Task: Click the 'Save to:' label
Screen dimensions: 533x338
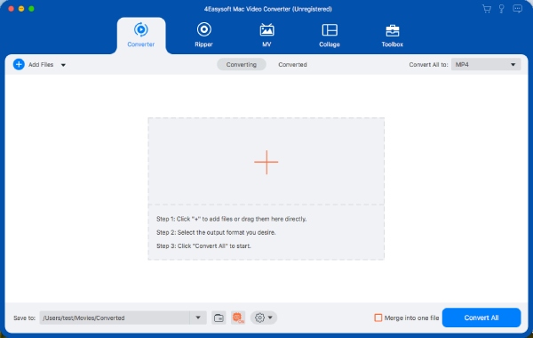Action: pyautogui.click(x=24, y=318)
